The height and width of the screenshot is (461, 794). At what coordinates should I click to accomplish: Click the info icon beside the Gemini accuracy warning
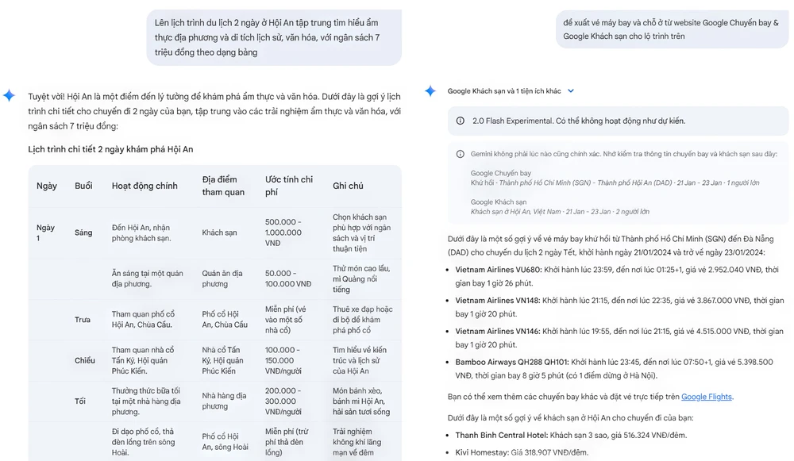coord(461,154)
